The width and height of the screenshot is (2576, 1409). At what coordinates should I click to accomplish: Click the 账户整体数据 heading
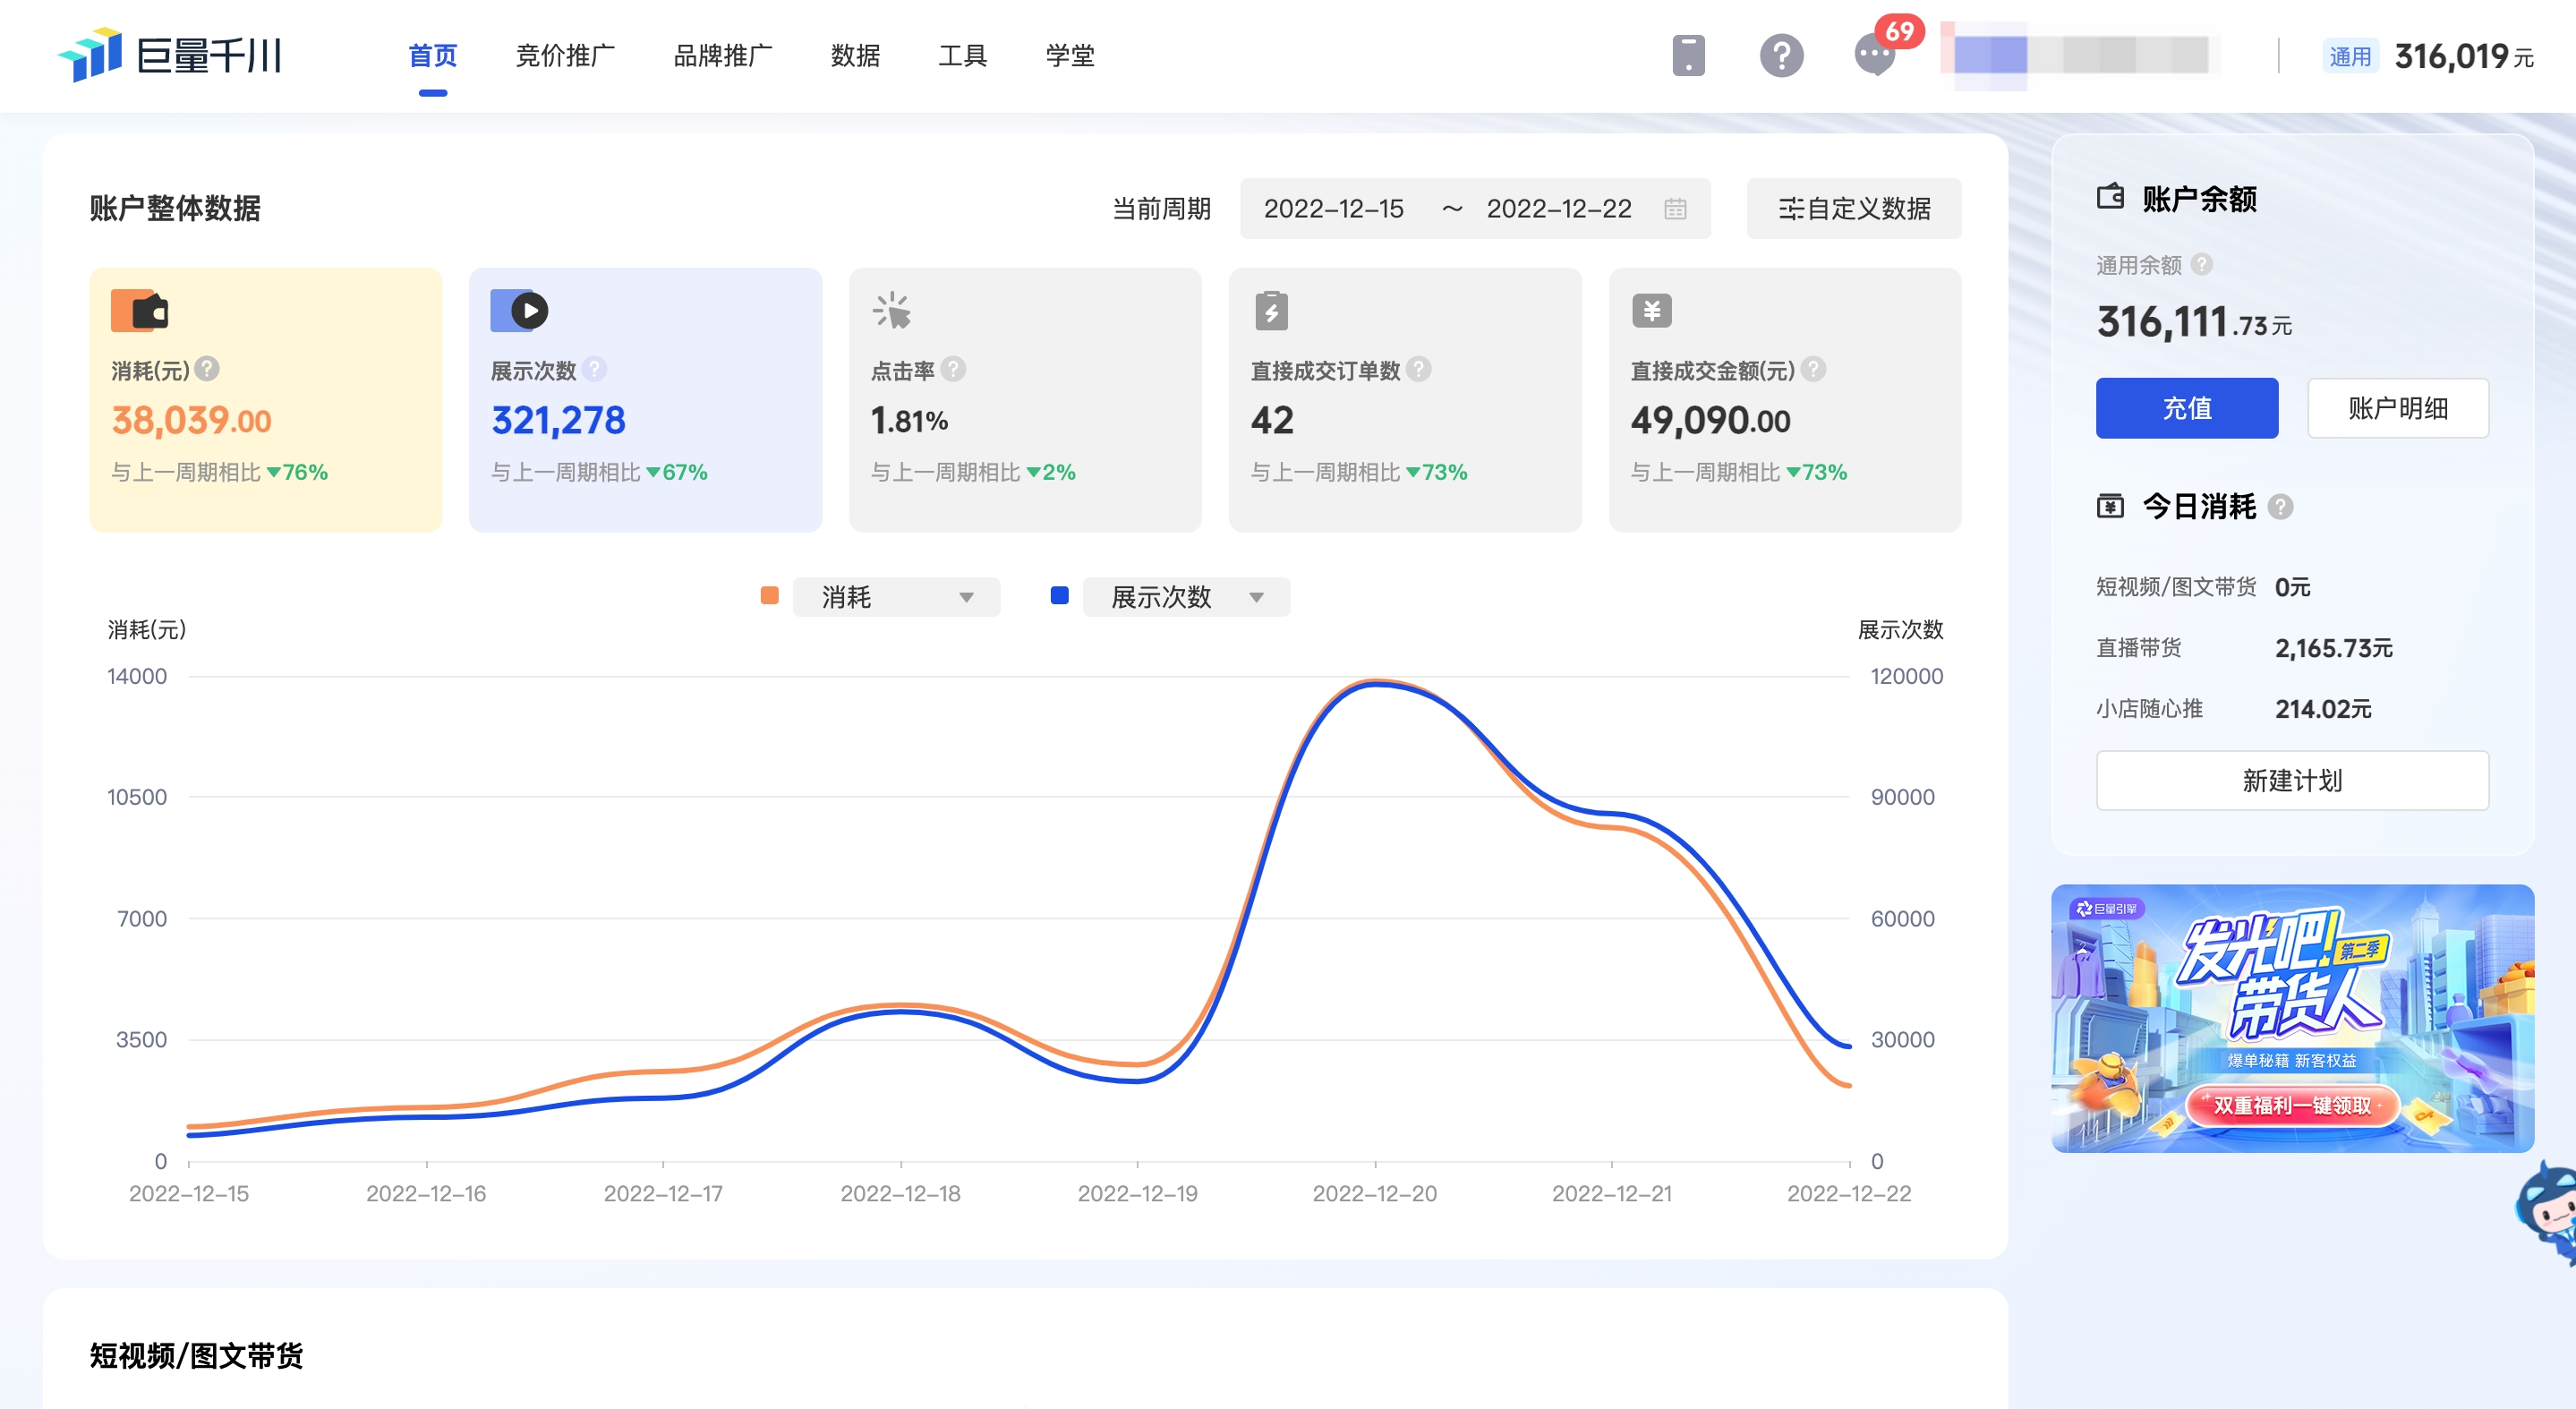[x=175, y=209]
